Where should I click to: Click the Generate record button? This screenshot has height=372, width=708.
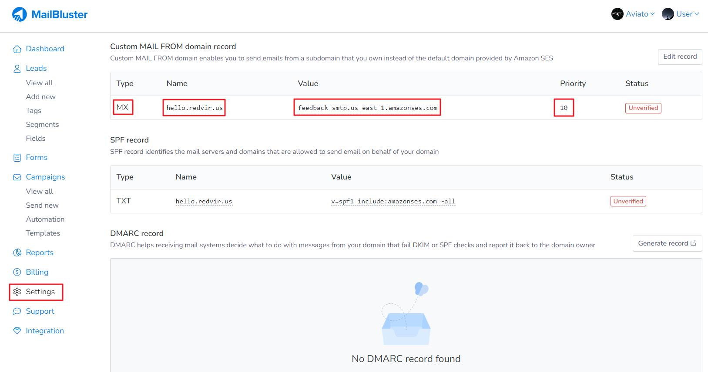click(x=667, y=243)
